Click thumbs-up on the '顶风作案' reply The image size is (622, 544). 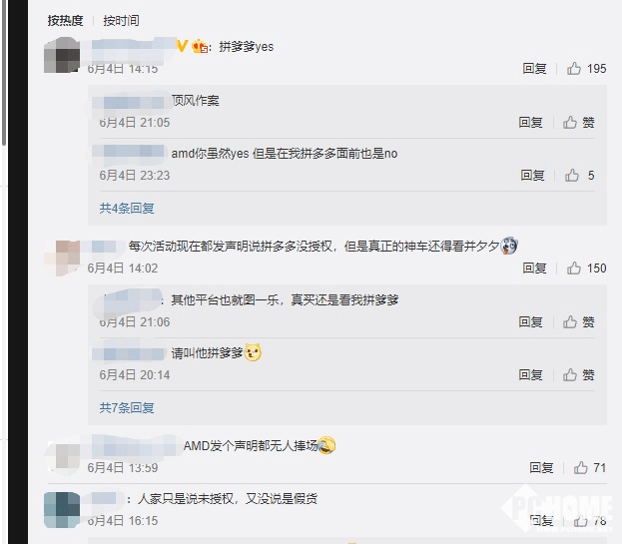click(570, 123)
